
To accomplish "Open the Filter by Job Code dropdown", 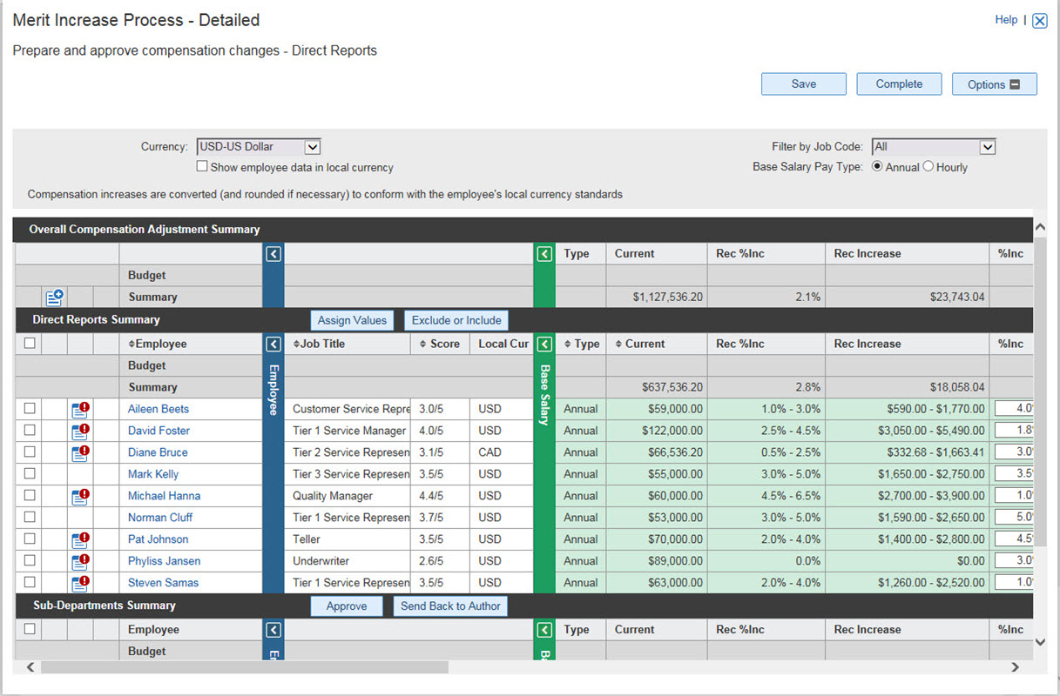I will pyautogui.click(x=986, y=146).
